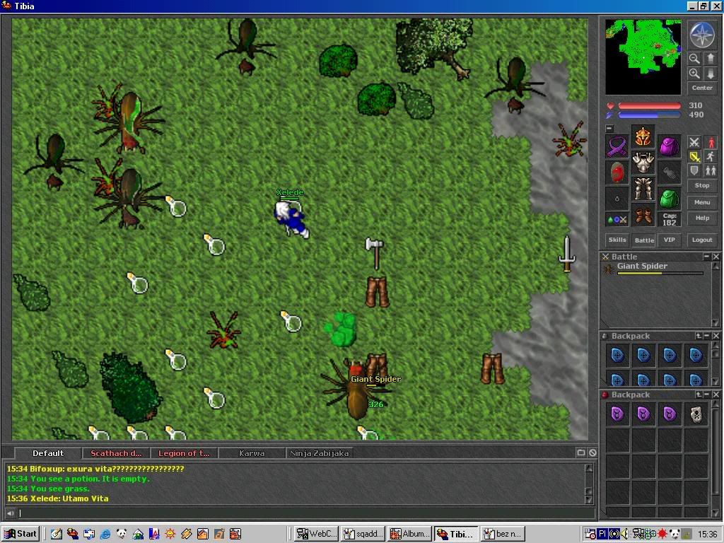Click first purple rune in lower backpack
This screenshot has width=724, height=543.
617,414
